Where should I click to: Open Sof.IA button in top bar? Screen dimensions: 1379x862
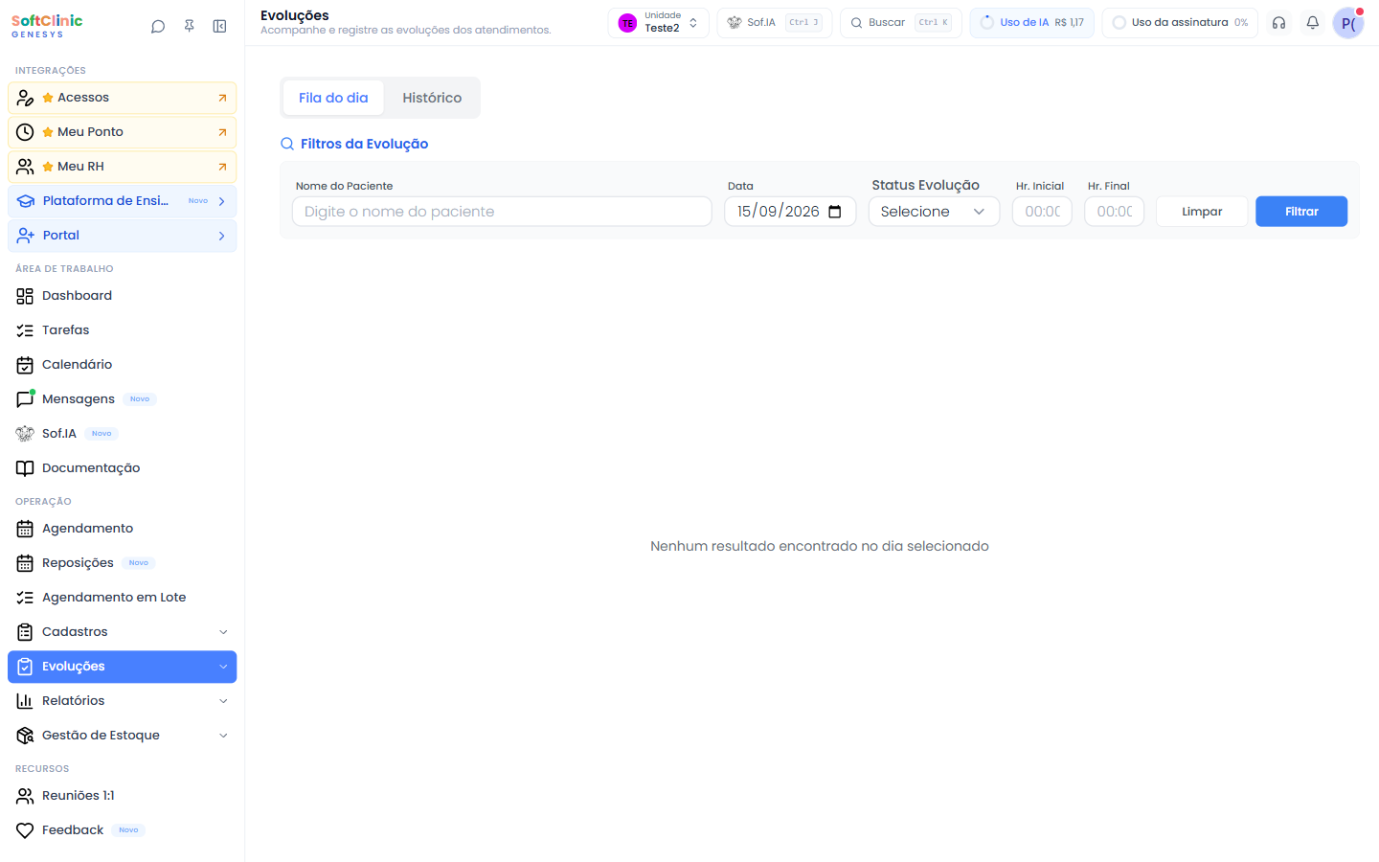[x=775, y=23]
